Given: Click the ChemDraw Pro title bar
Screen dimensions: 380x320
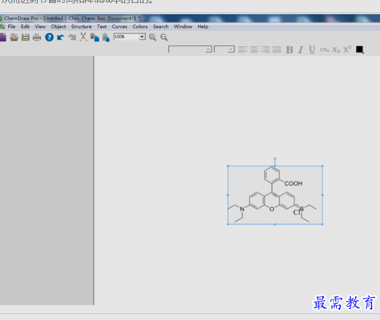Looking at the screenshot, I should 190,19.
